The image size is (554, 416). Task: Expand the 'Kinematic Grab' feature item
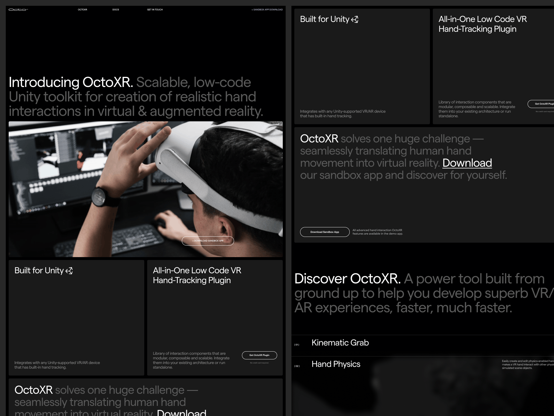coord(340,343)
